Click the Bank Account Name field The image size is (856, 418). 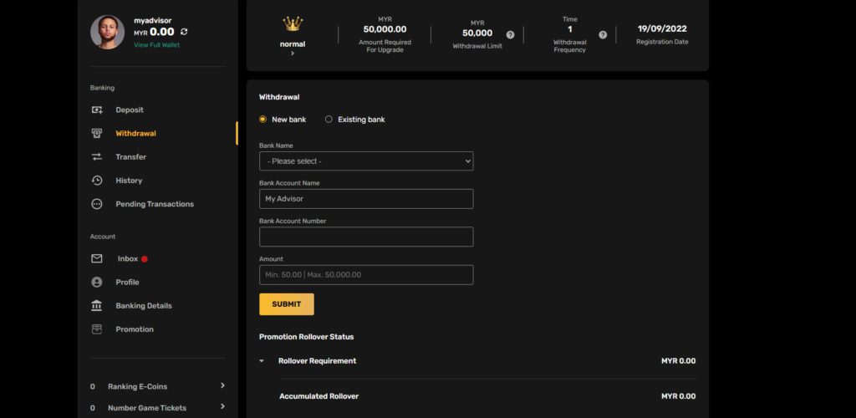coord(366,199)
